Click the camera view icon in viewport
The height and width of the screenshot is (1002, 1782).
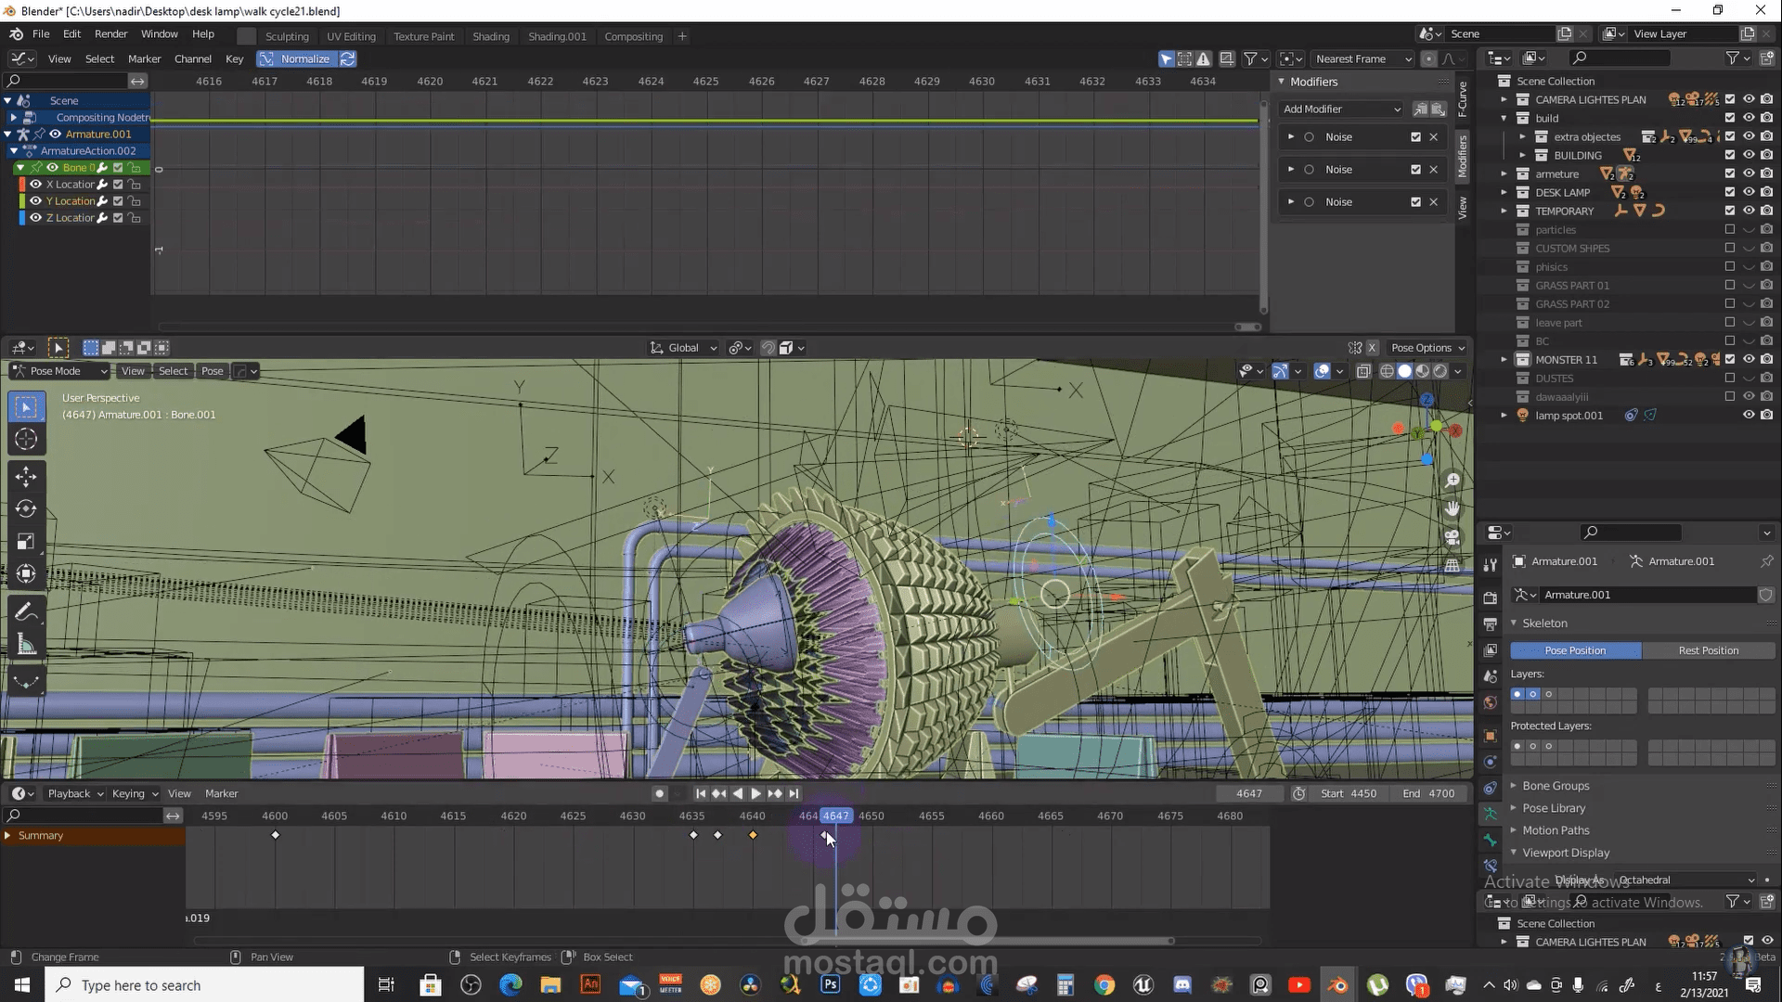click(1453, 537)
